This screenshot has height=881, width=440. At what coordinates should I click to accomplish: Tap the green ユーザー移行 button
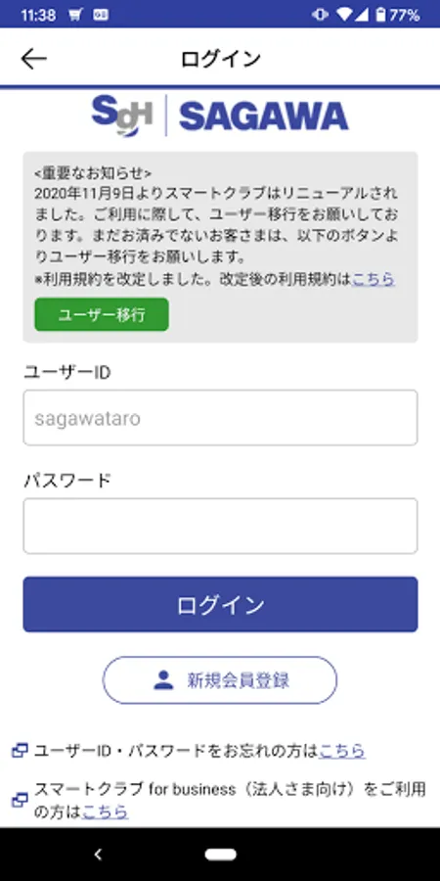coord(102,314)
